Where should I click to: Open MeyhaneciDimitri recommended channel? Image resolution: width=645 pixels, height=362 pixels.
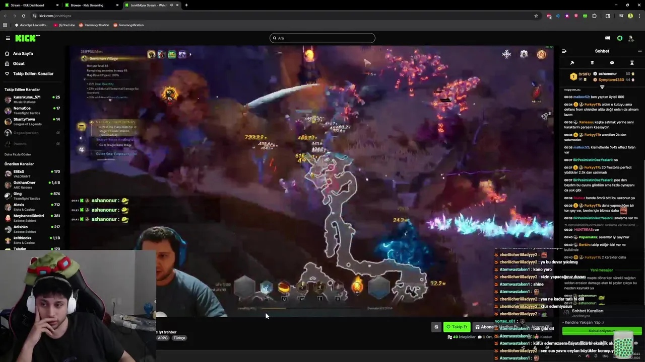pos(32,218)
